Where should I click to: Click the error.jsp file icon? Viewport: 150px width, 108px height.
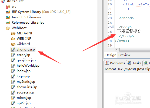[x=13, y=55]
